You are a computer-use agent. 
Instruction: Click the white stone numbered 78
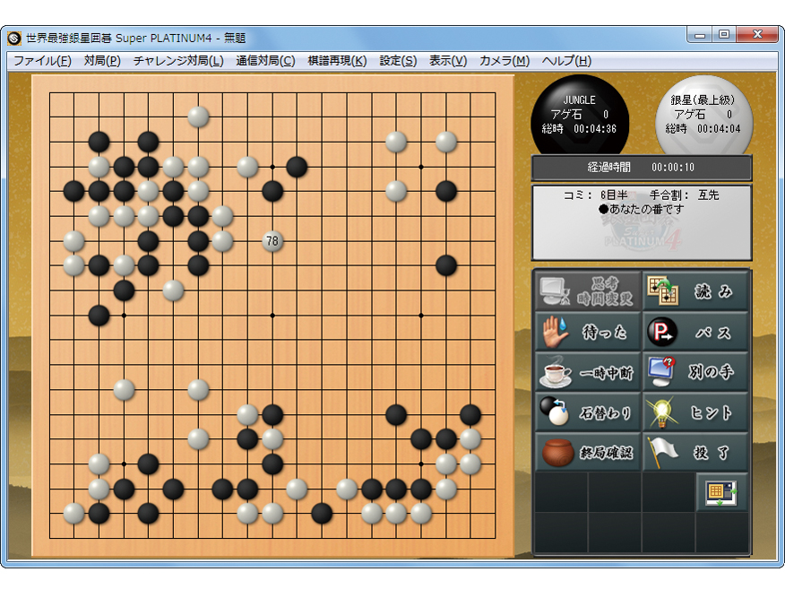coord(272,241)
